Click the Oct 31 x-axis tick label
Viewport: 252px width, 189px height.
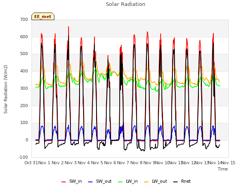pyautogui.click(x=31, y=163)
